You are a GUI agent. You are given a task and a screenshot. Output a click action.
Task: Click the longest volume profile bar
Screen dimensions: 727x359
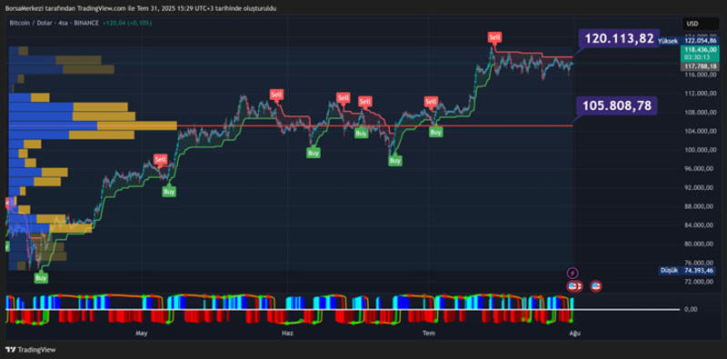pos(93,125)
